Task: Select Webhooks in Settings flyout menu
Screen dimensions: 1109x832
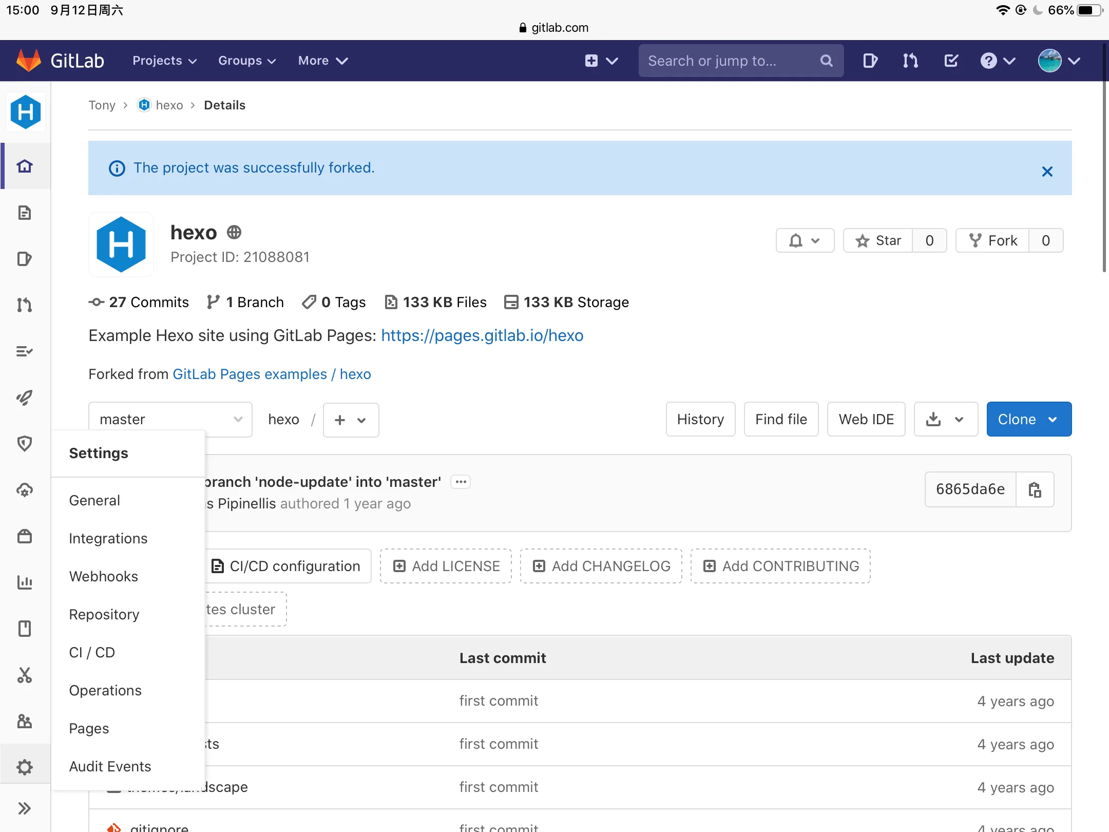Action: (104, 576)
